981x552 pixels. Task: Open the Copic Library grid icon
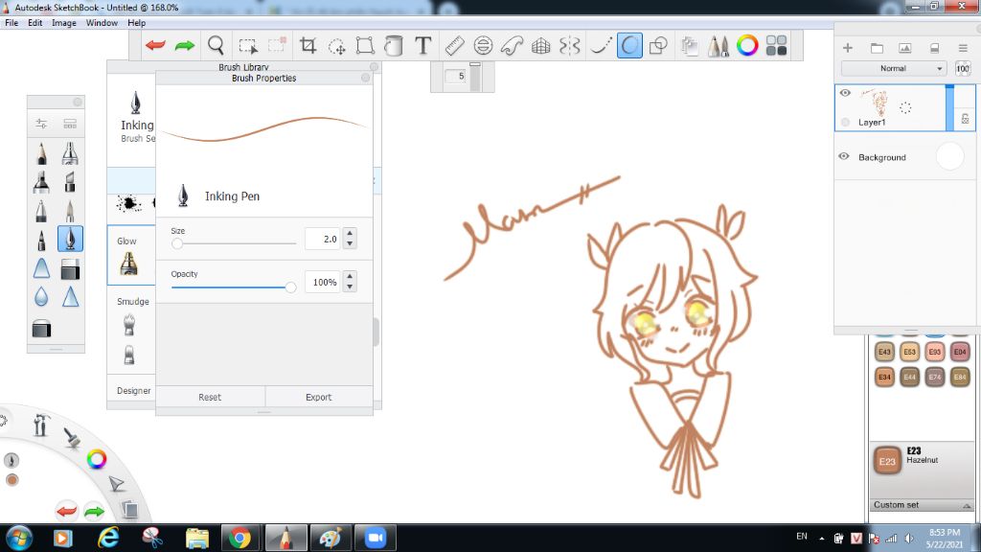pyautogui.click(x=776, y=45)
